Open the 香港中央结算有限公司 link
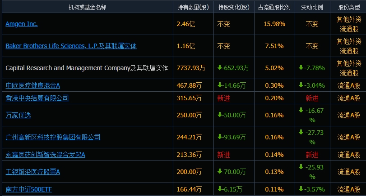 pos(37,98)
